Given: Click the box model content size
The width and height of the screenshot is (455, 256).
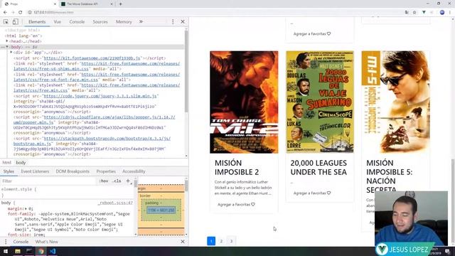Looking at the screenshot, I should 161,210.
